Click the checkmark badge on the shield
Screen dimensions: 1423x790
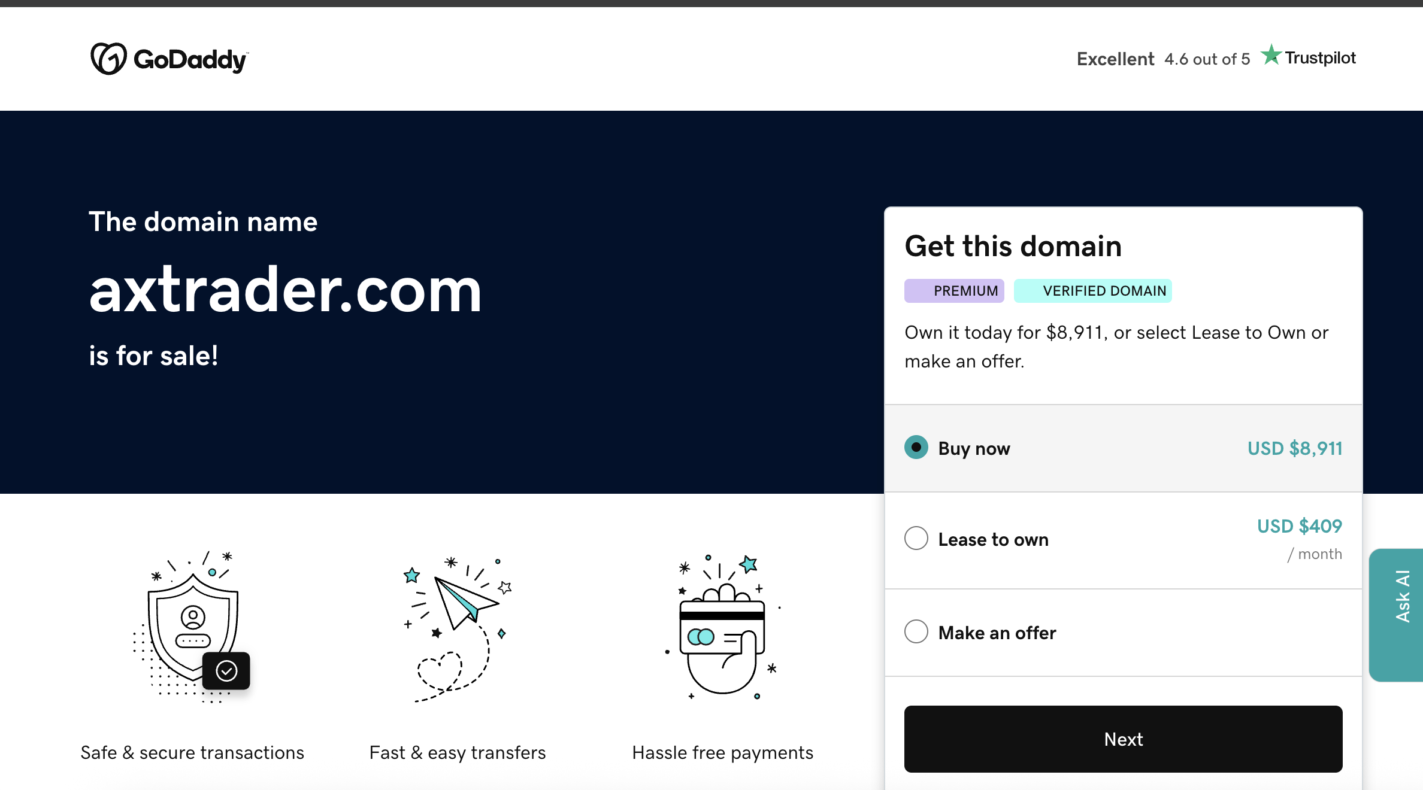[226, 671]
